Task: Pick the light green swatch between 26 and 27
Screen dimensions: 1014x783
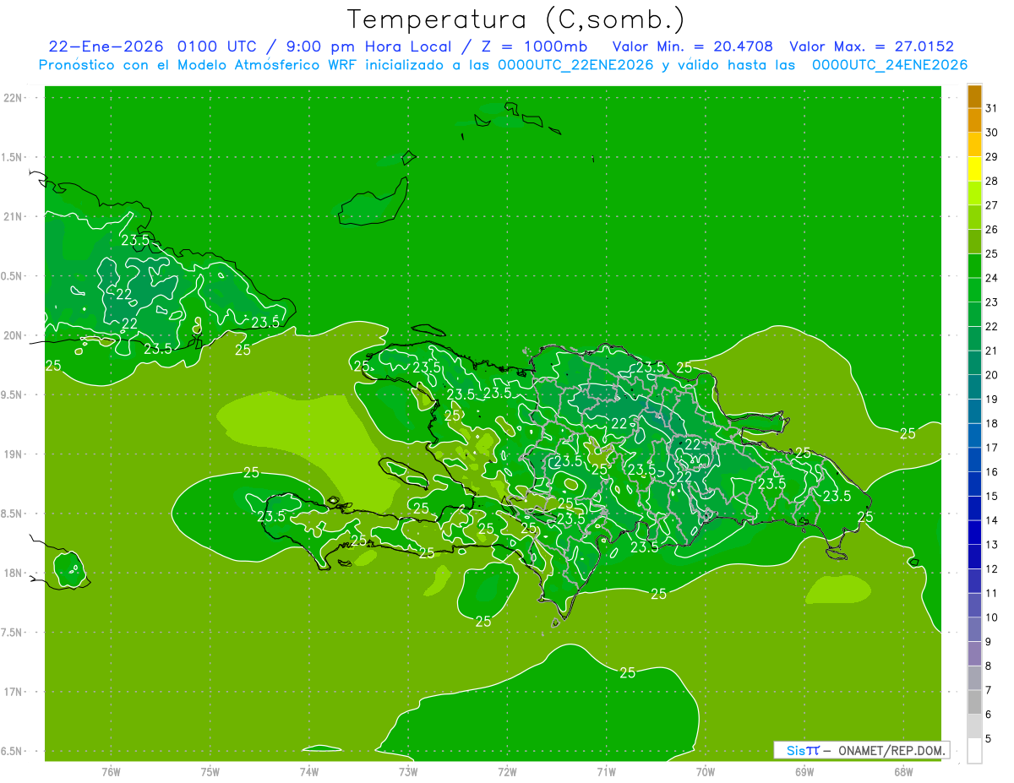Action: [974, 217]
